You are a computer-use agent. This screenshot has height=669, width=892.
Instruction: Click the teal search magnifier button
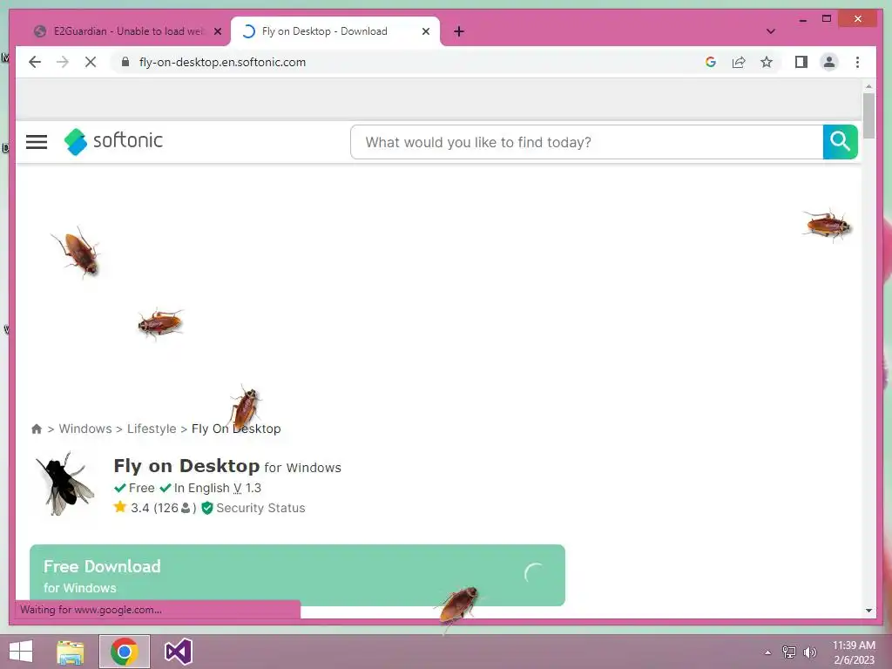coord(841,142)
